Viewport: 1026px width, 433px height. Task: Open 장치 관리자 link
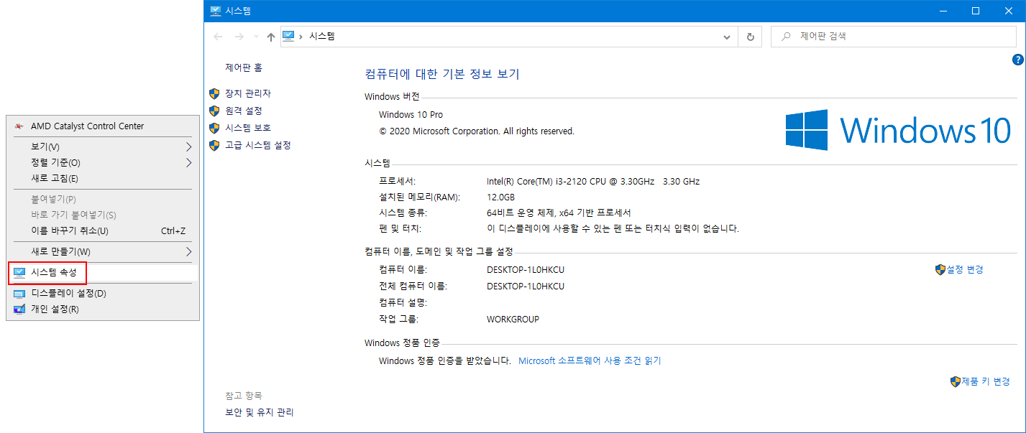click(x=248, y=93)
